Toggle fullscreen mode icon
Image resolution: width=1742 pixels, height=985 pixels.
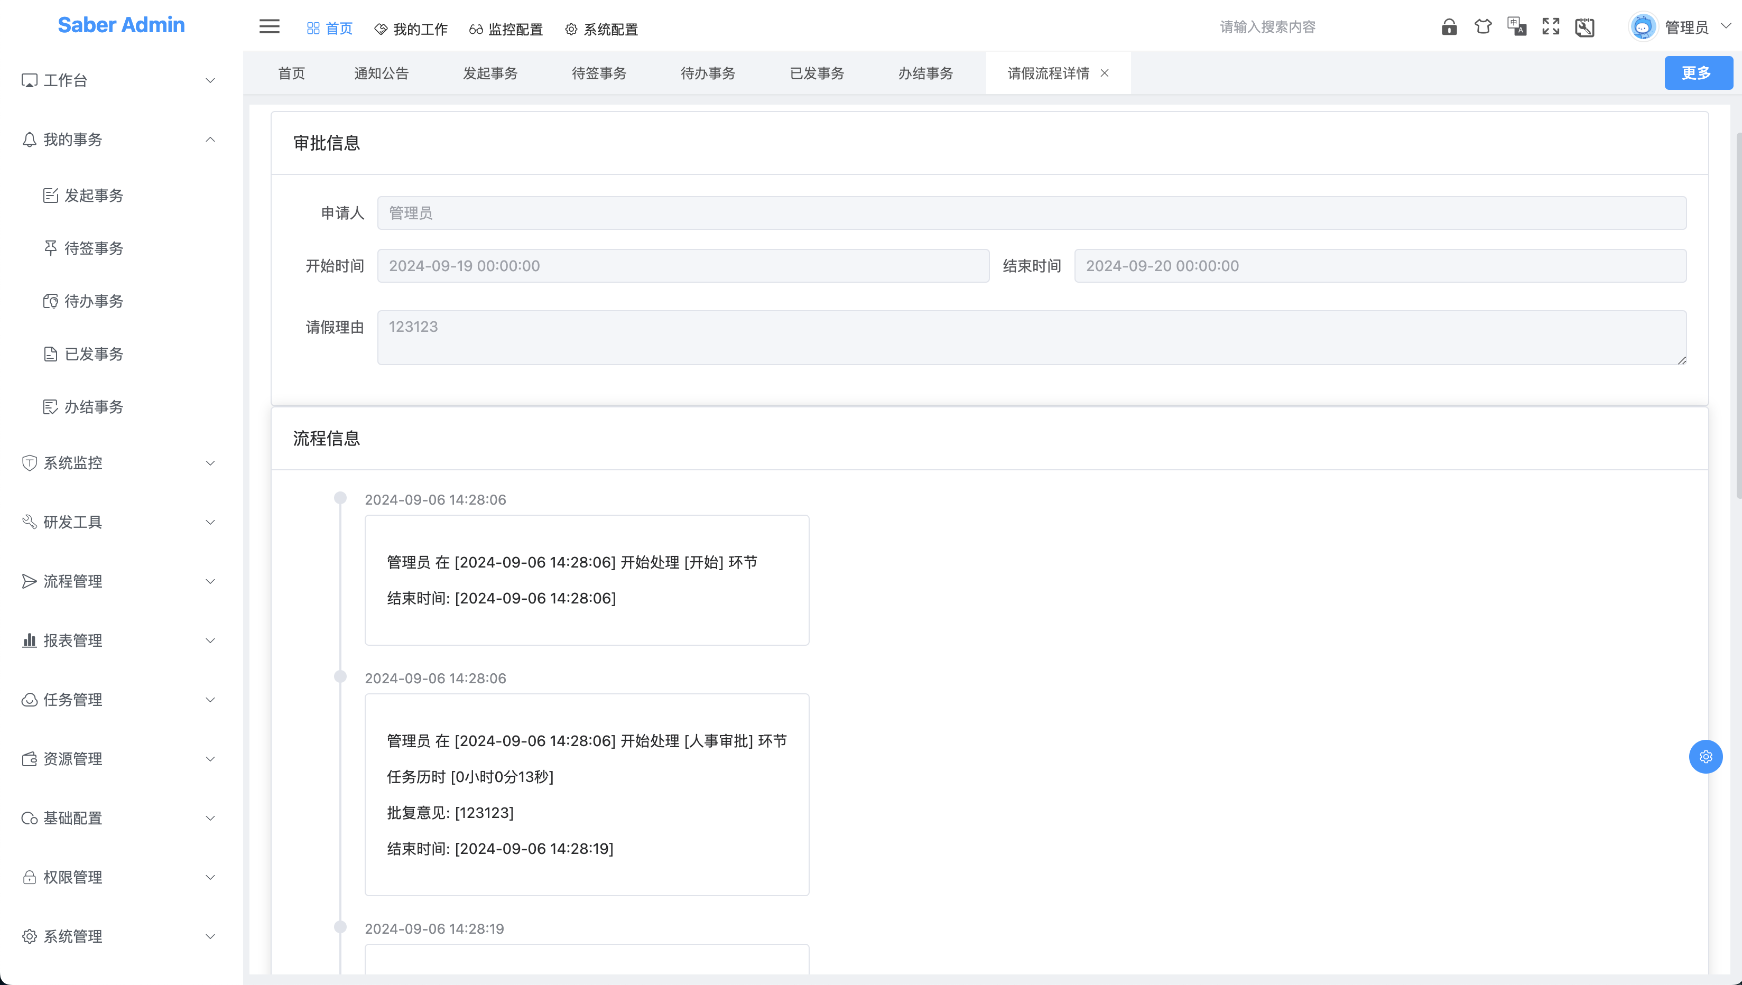point(1551,27)
